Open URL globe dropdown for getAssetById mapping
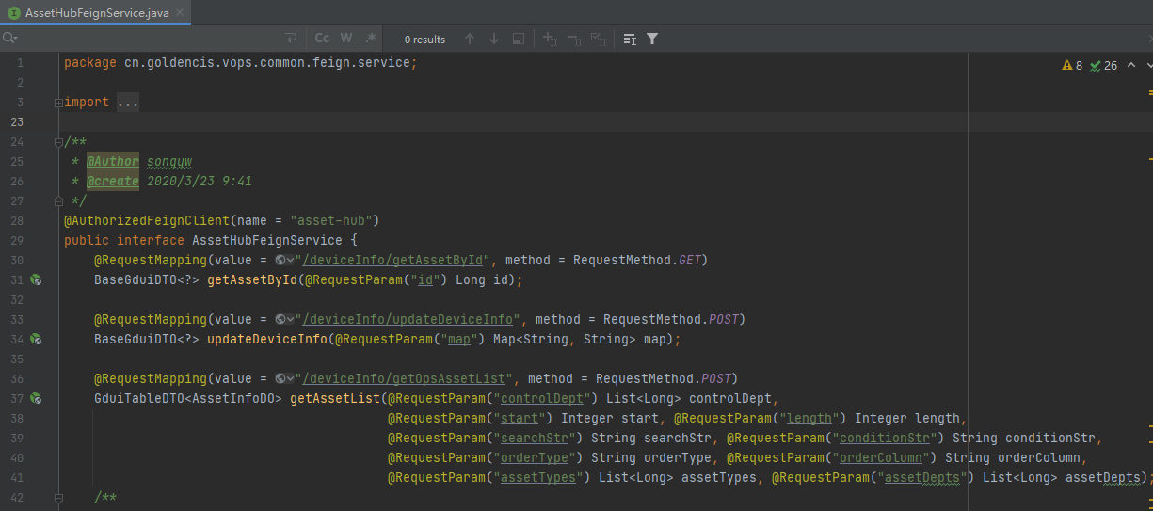Screen dimensions: 1153x511 (x=284, y=260)
